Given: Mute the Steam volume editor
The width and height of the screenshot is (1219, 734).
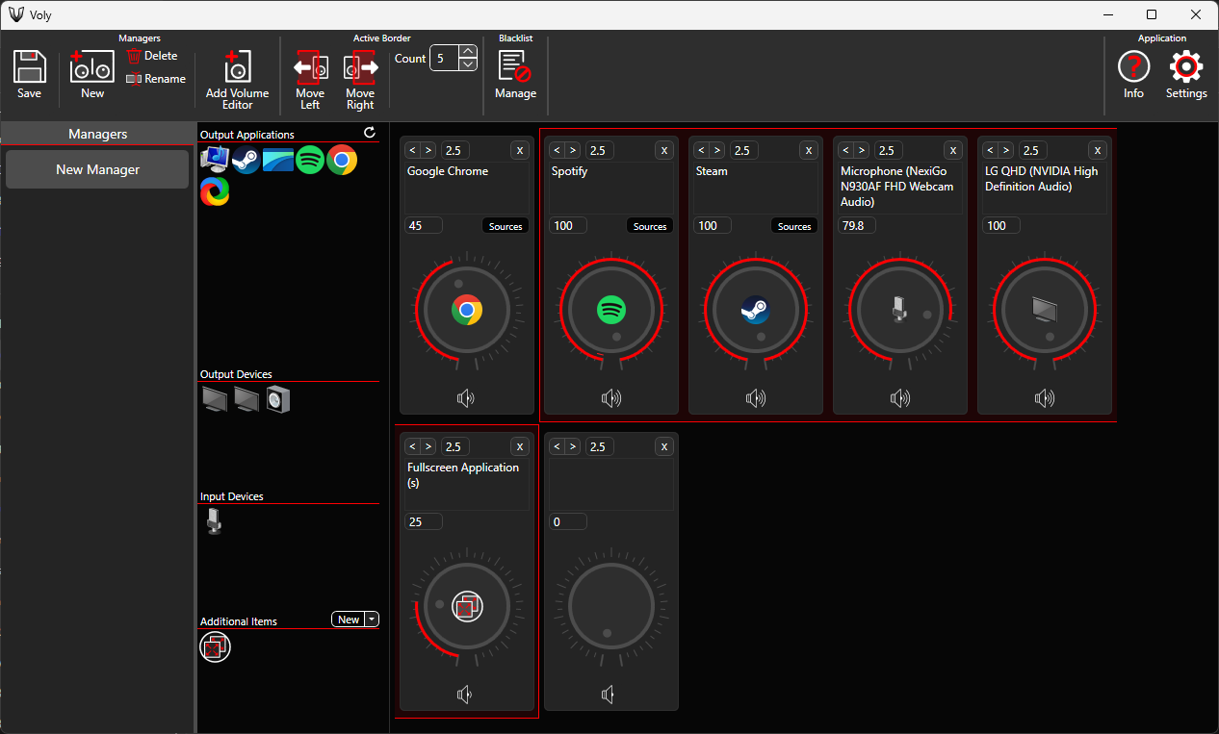Looking at the screenshot, I should pyautogui.click(x=755, y=397).
